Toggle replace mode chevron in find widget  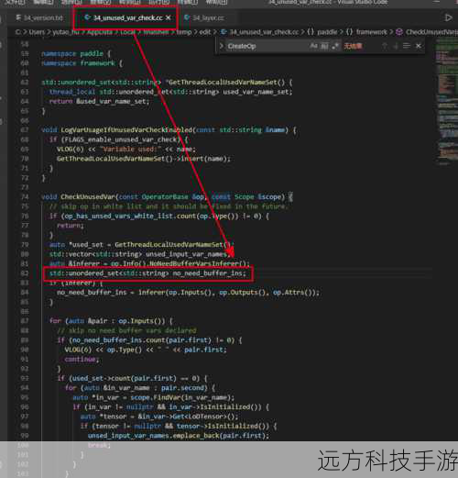pos(222,46)
